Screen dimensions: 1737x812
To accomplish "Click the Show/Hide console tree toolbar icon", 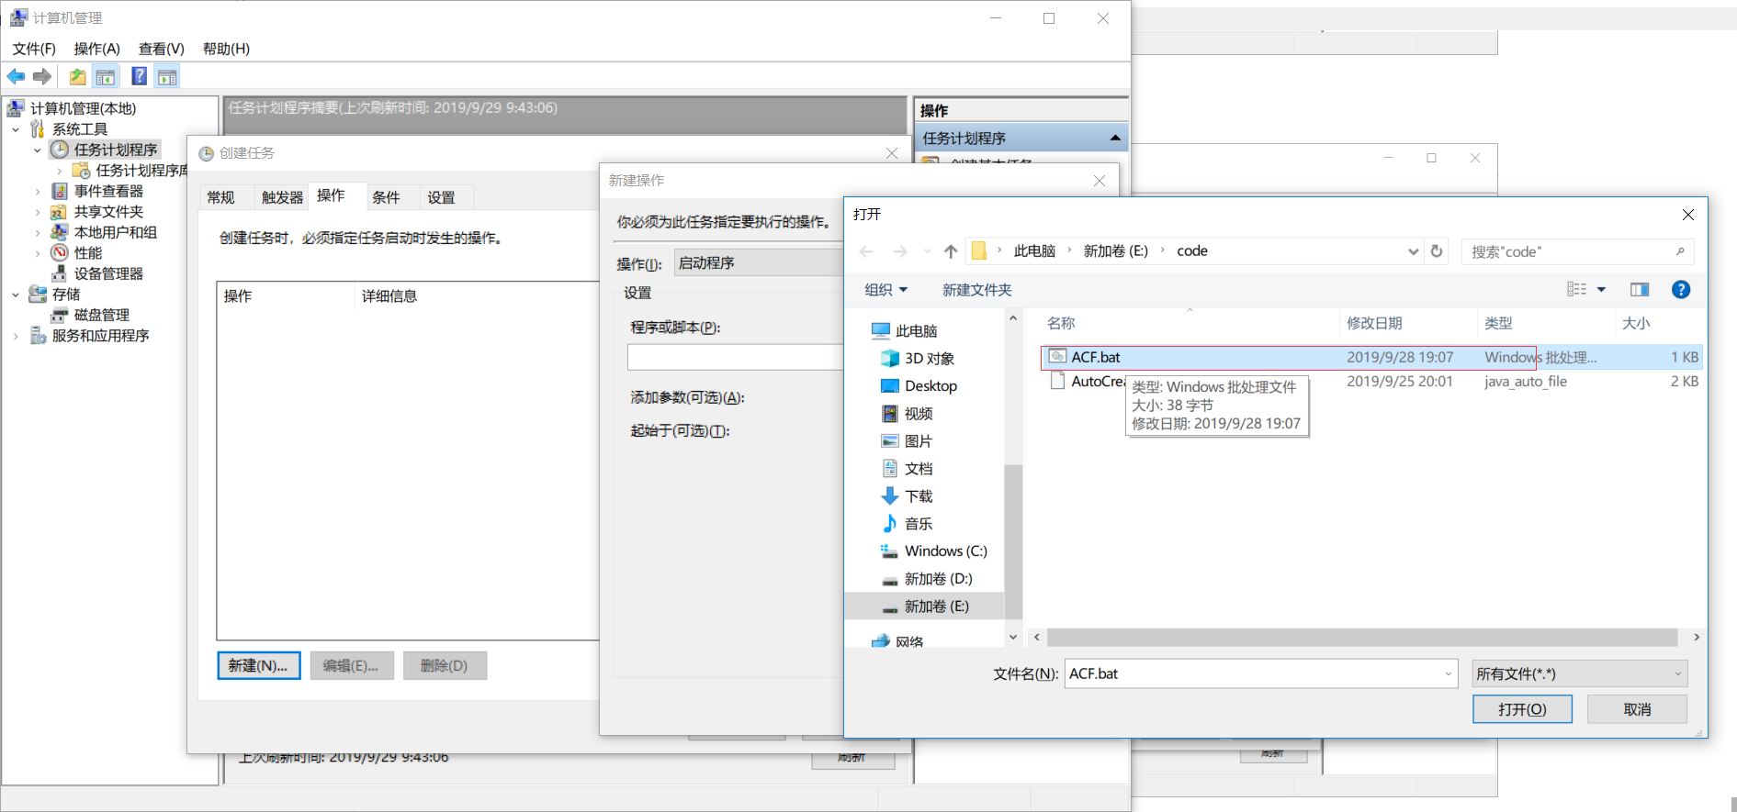I will point(106,77).
